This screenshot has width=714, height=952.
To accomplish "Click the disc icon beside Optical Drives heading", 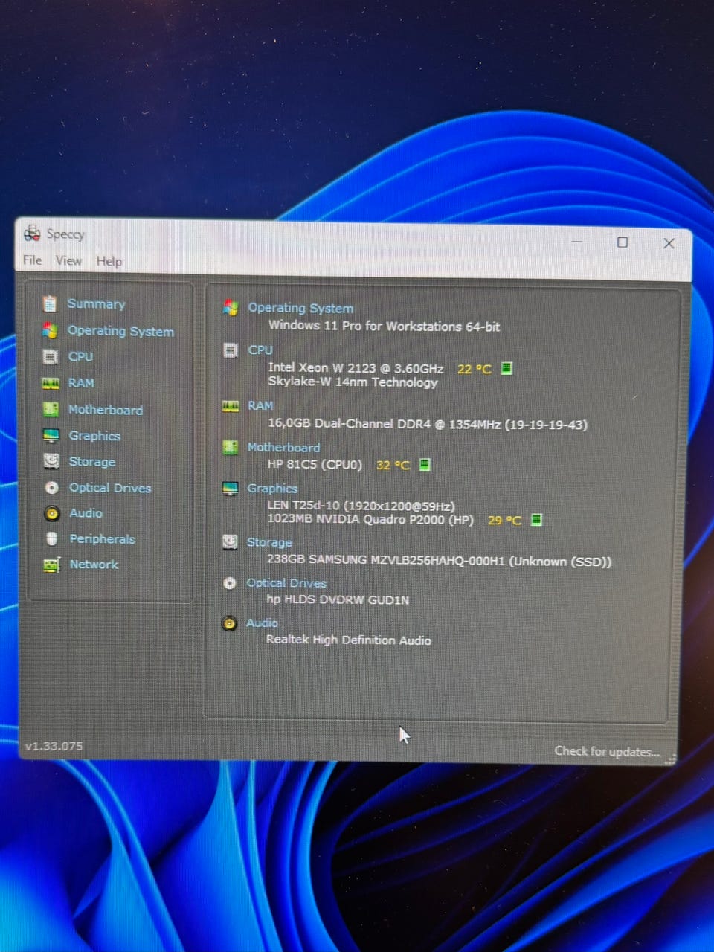I will click(x=230, y=583).
